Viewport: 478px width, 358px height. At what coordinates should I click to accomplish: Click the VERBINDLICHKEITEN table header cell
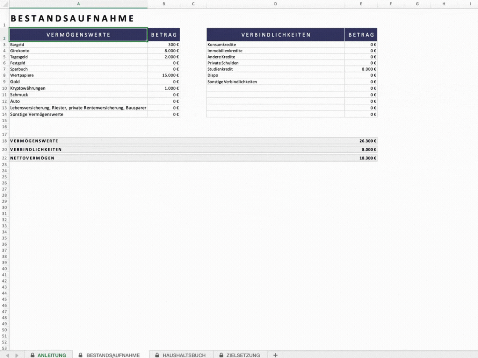pyautogui.click(x=276, y=35)
